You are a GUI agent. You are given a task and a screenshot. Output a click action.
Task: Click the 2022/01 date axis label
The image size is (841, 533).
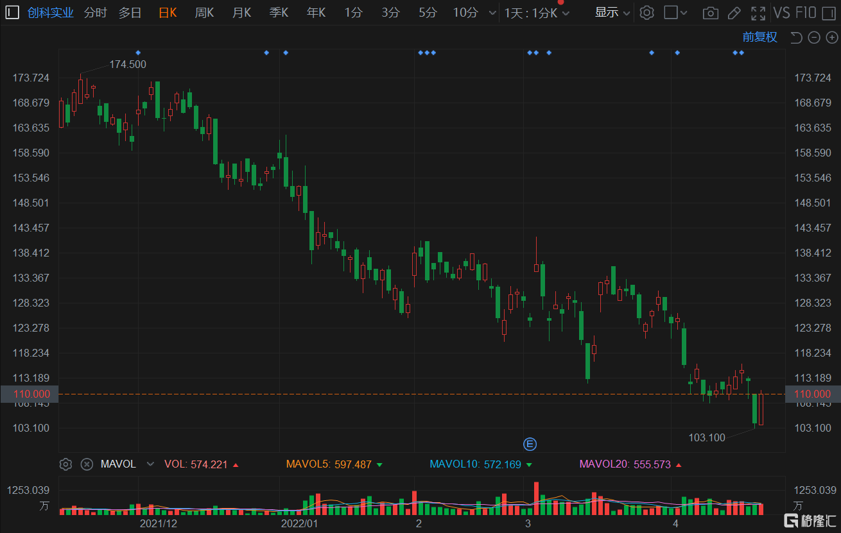coord(300,523)
